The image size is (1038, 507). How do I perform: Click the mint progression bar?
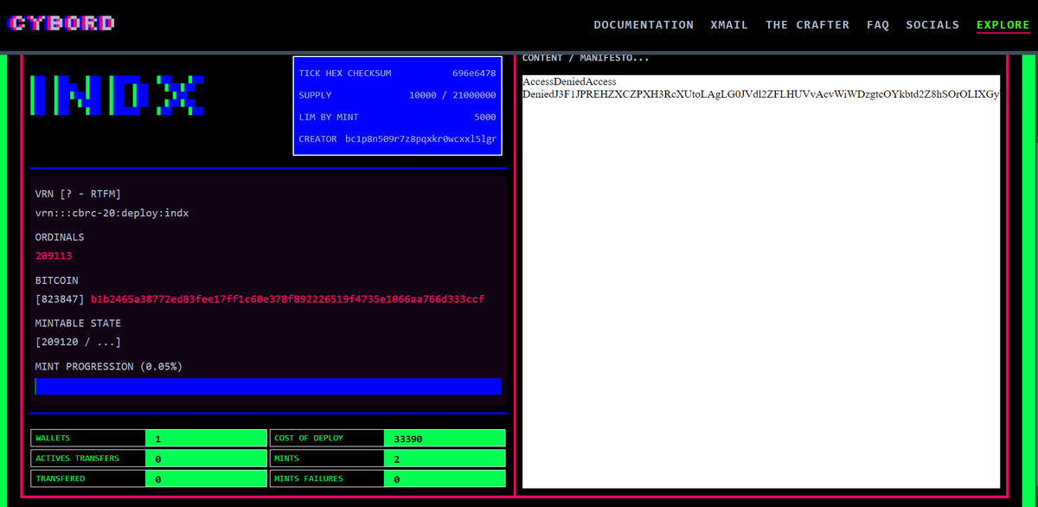[268, 386]
